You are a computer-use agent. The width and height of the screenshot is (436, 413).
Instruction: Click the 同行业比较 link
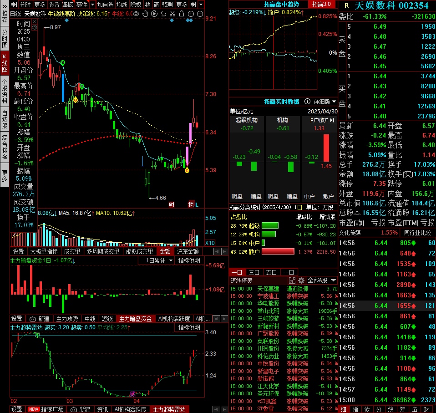click(x=417, y=233)
